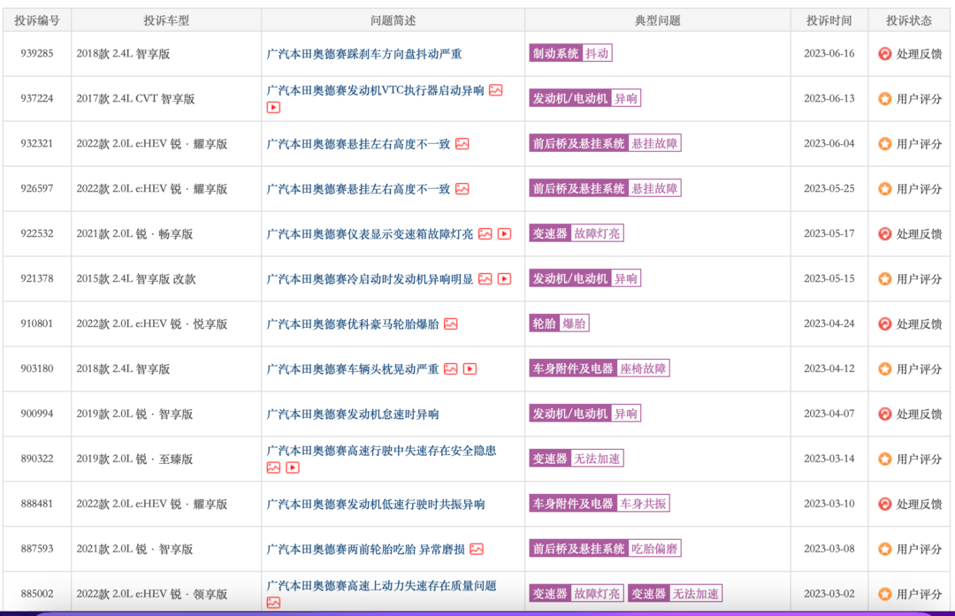Screen dimensions: 955x616
Task: Click the 投诉车型 column header
Action: pos(166,20)
